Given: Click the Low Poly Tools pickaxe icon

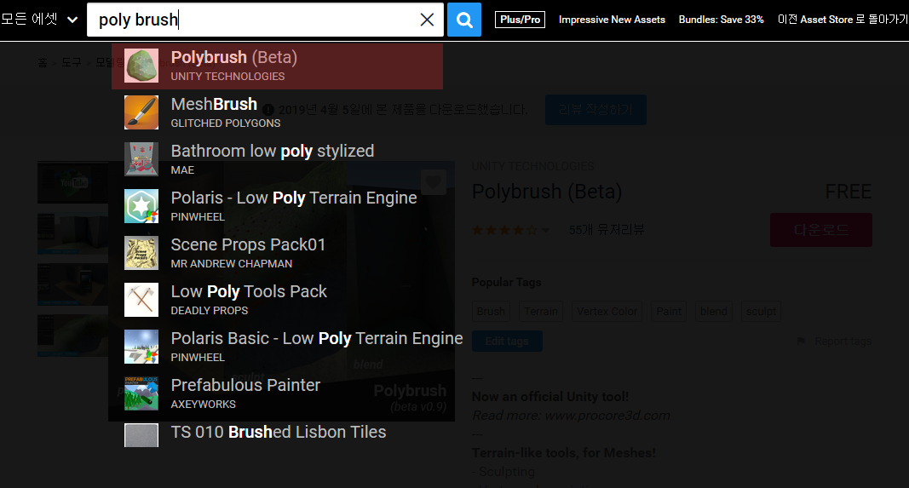Looking at the screenshot, I should 141,300.
